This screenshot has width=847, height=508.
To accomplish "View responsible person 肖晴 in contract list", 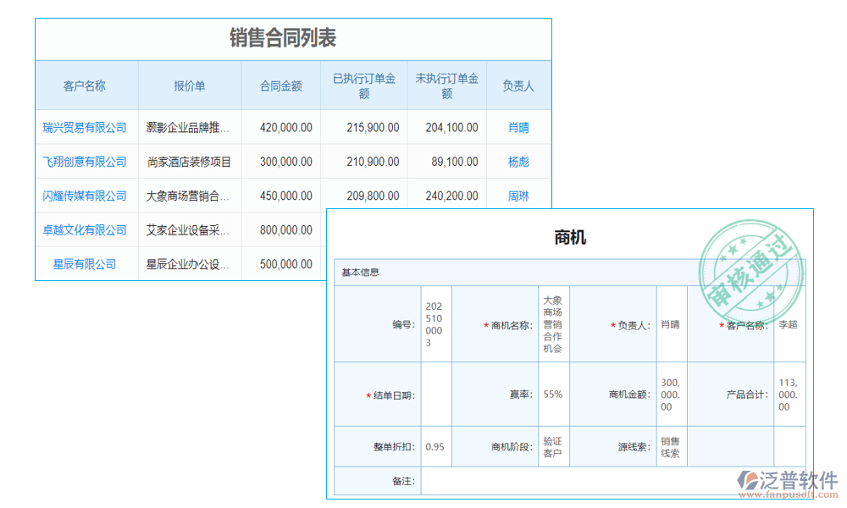I will [x=519, y=127].
